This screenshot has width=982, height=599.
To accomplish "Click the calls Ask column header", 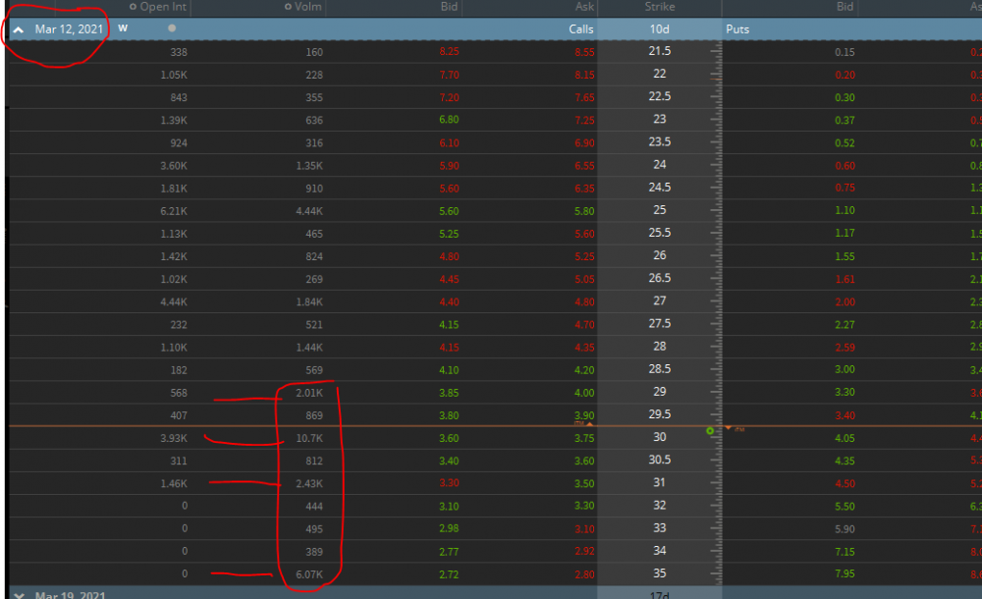I will [585, 7].
